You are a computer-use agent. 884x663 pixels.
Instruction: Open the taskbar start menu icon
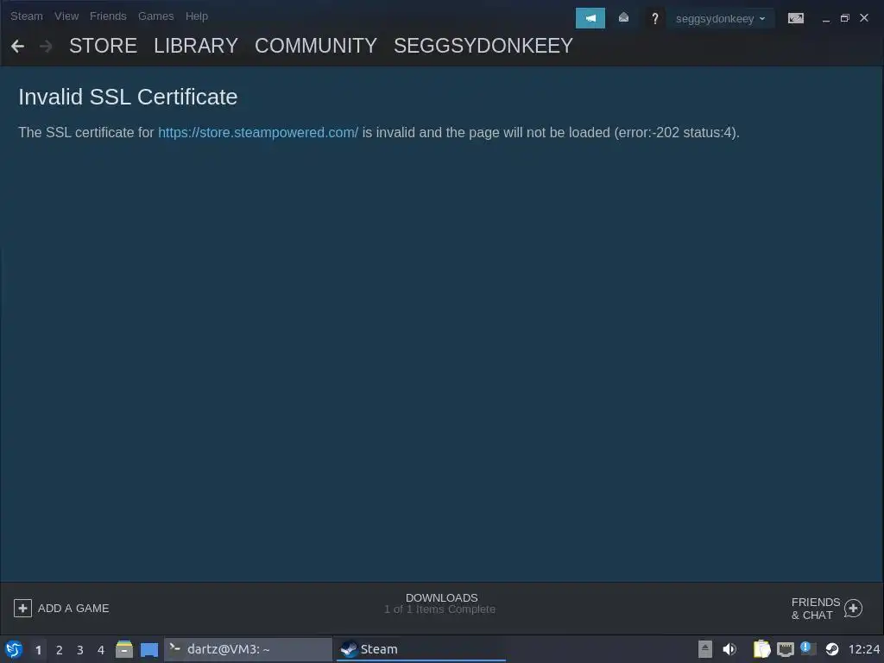(14, 649)
